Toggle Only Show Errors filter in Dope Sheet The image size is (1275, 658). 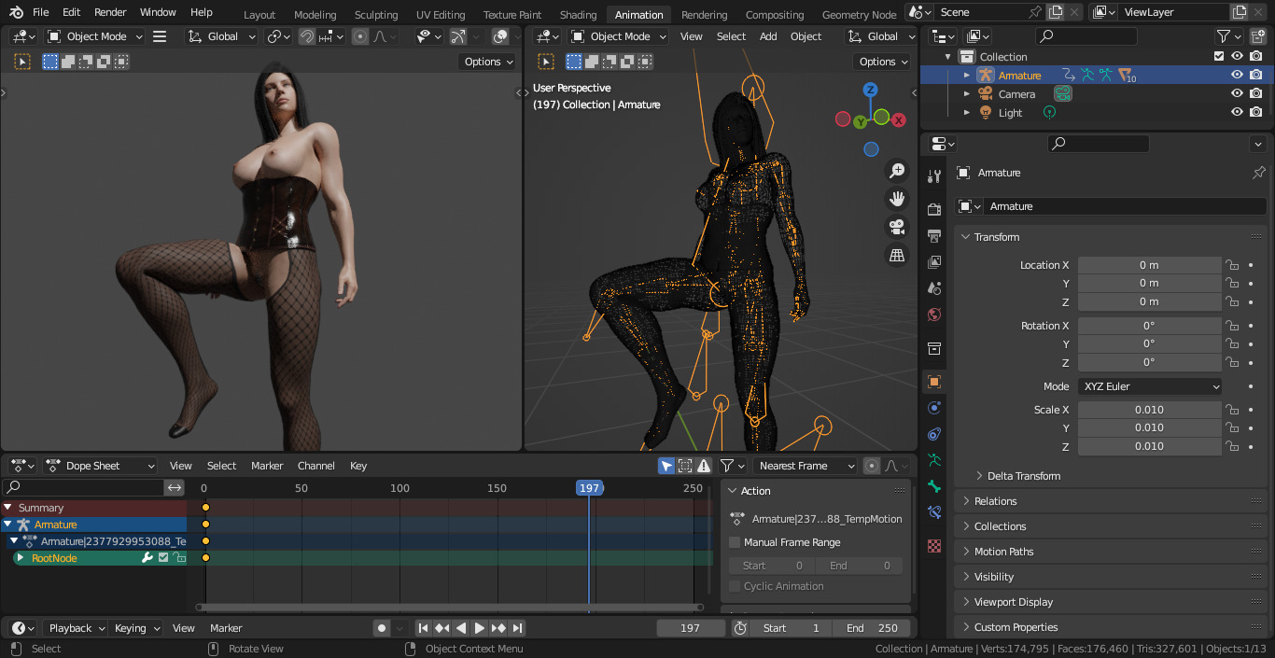704,466
